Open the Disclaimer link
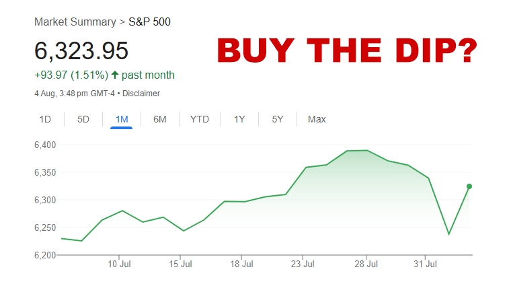Screen dimensions: 511x288 click(141, 94)
